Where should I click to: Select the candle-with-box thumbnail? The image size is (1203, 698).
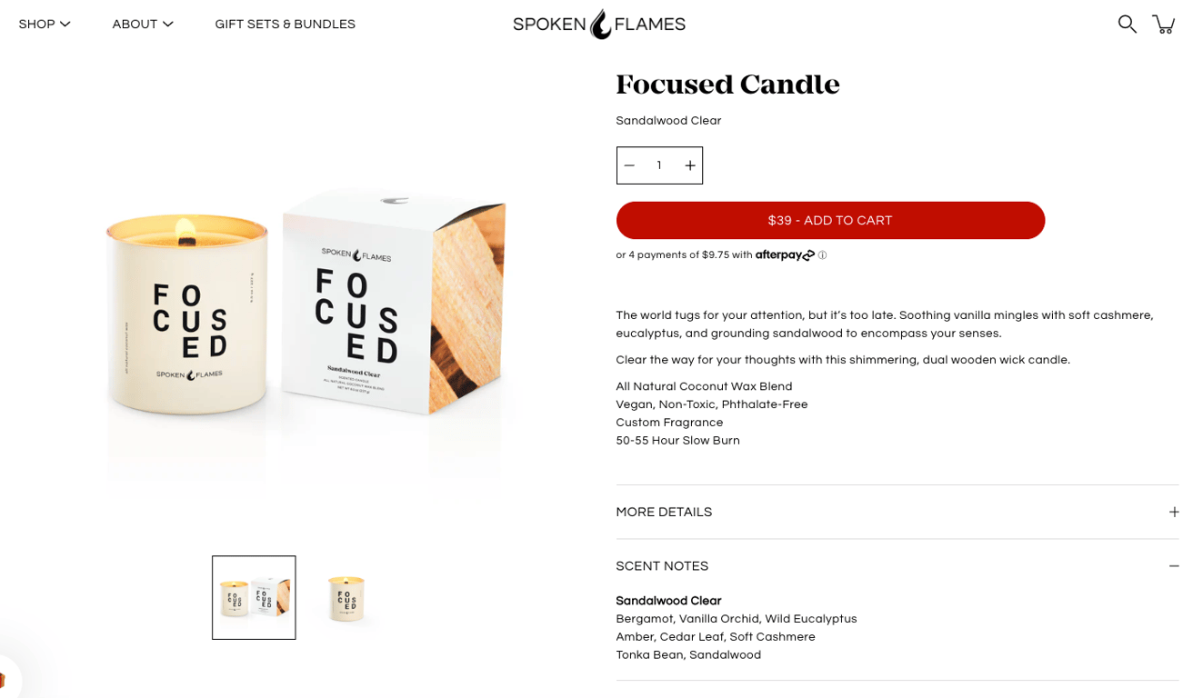(x=254, y=597)
